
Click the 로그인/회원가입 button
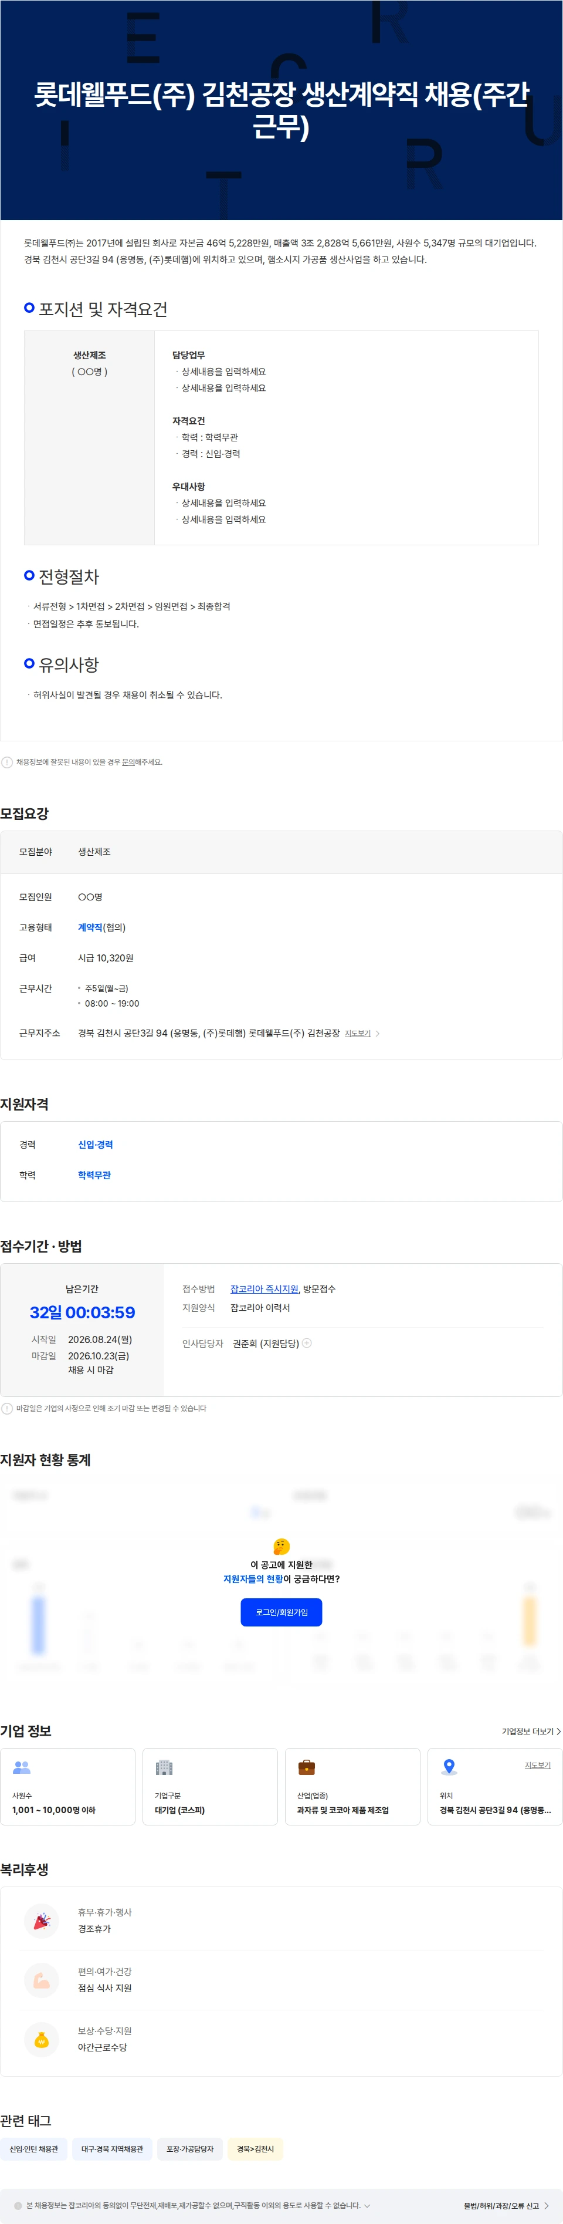(x=281, y=1612)
